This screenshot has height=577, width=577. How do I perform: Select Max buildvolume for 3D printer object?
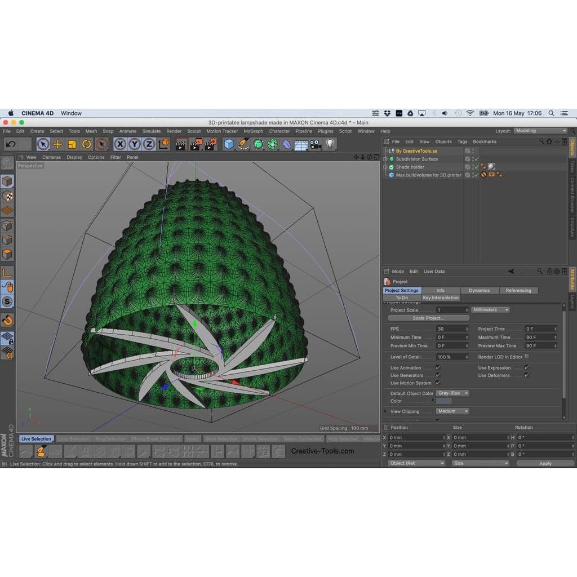pyautogui.click(x=428, y=175)
